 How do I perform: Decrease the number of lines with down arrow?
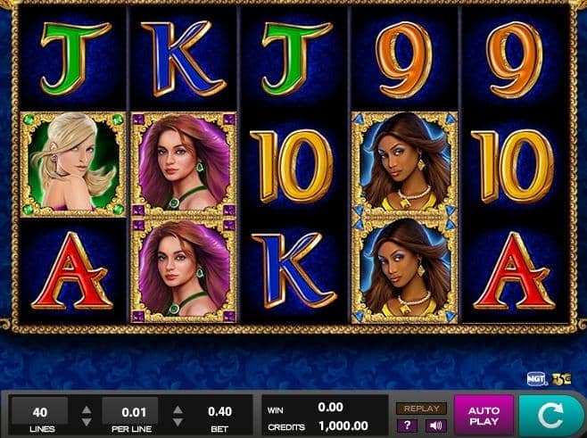87,422
